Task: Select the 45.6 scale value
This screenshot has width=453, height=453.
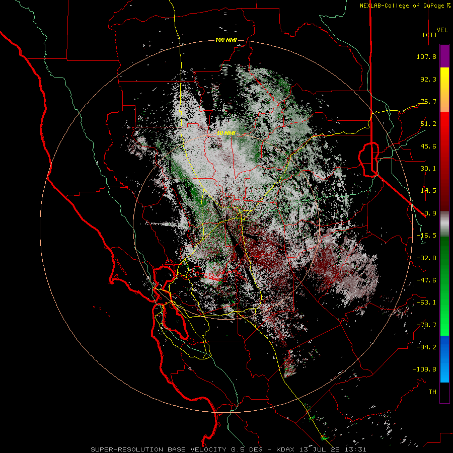Action: click(x=428, y=146)
